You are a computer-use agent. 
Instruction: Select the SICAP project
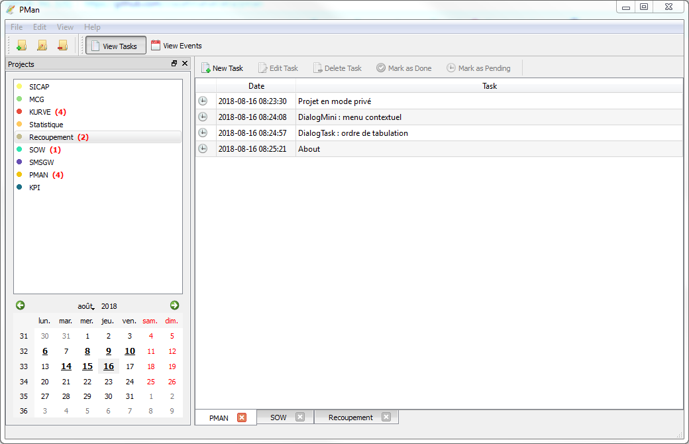[x=98, y=87]
